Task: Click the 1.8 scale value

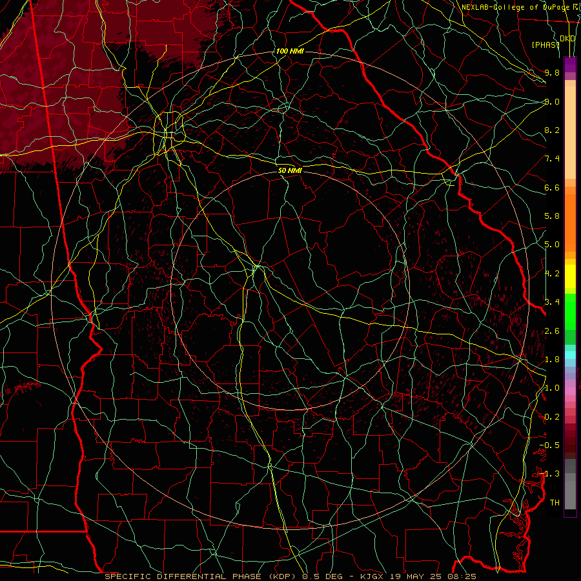Action: 552,360
